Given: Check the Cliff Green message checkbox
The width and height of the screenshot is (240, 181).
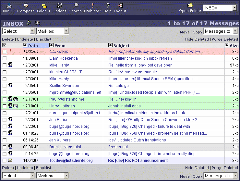Looking at the screenshot, I should (5, 52).
